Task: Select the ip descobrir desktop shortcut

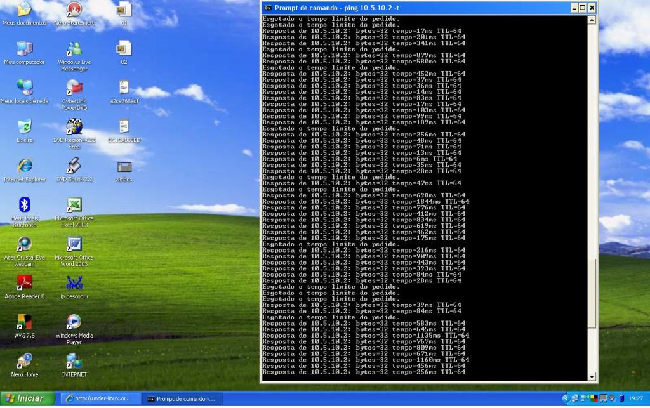Action: pos(74,287)
